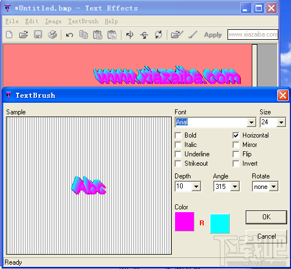Close the TextBrush dialog
The width and height of the screenshot is (291, 269).
coord(283,96)
